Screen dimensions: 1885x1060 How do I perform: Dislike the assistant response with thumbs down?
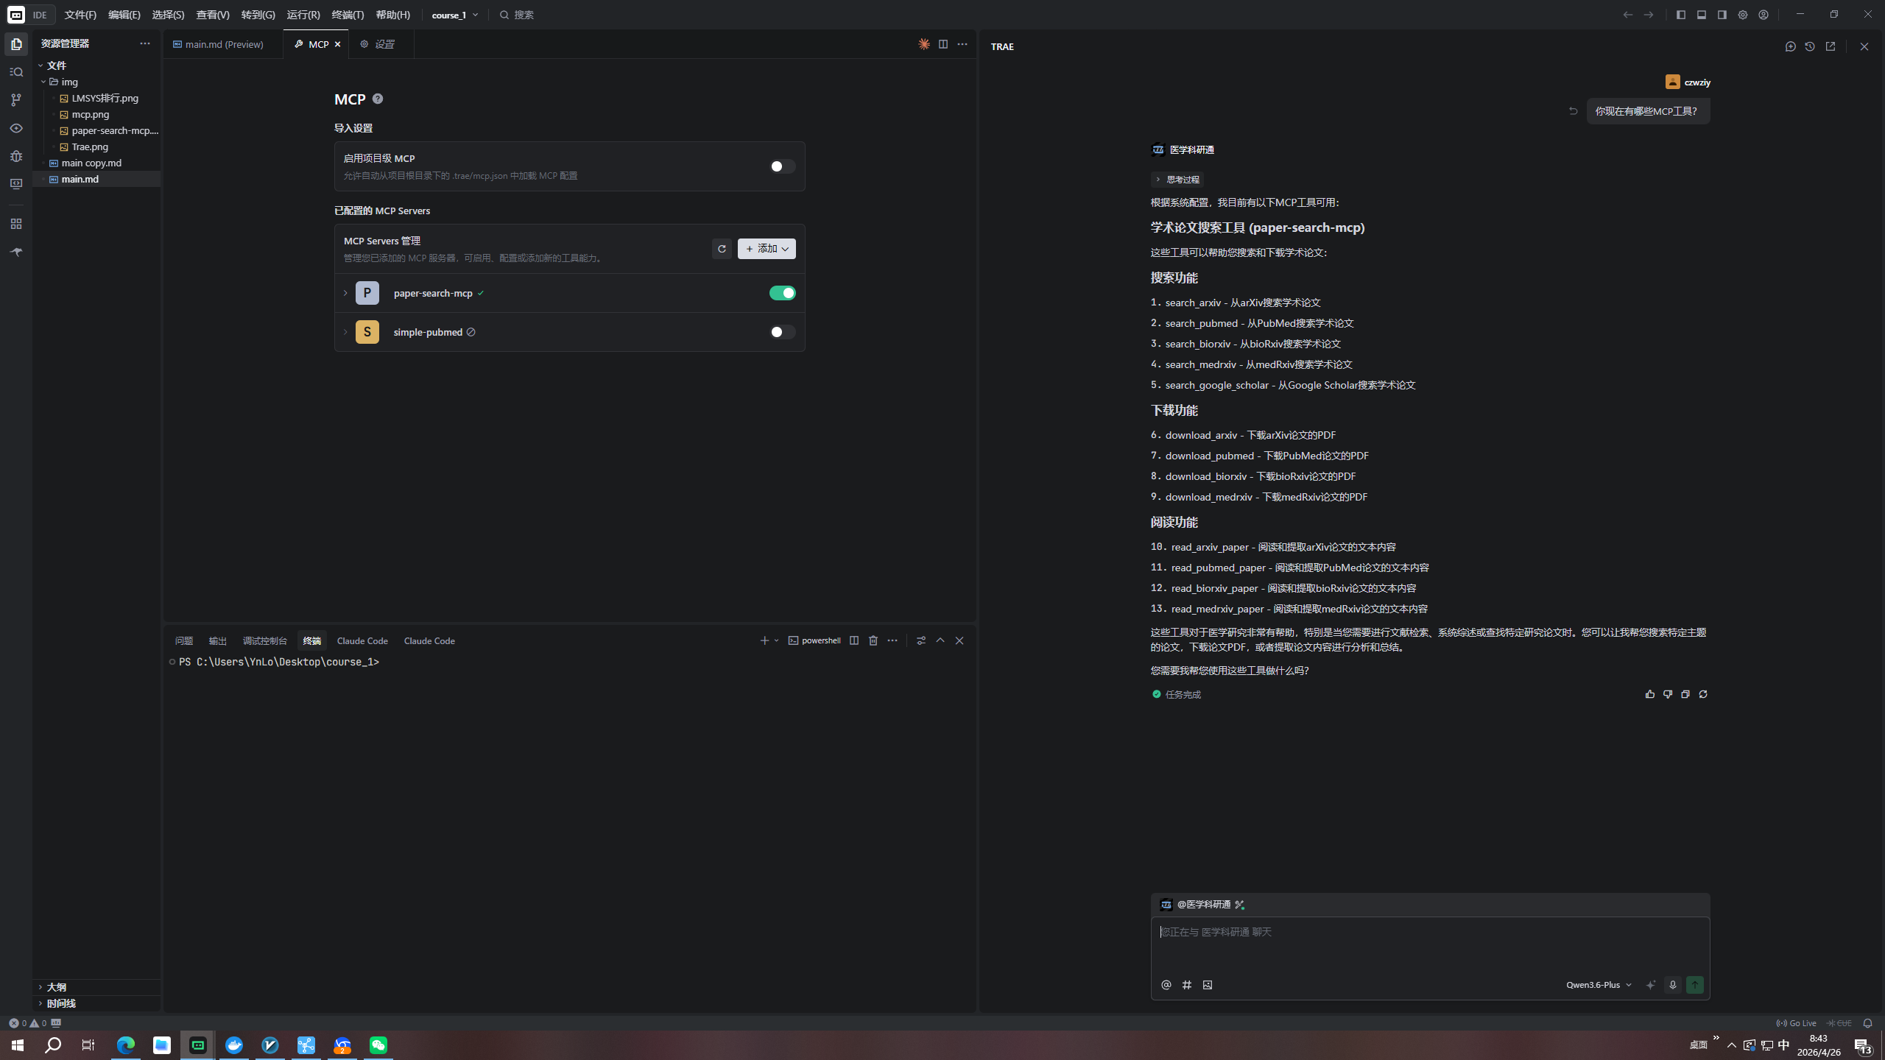(x=1668, y=694)
